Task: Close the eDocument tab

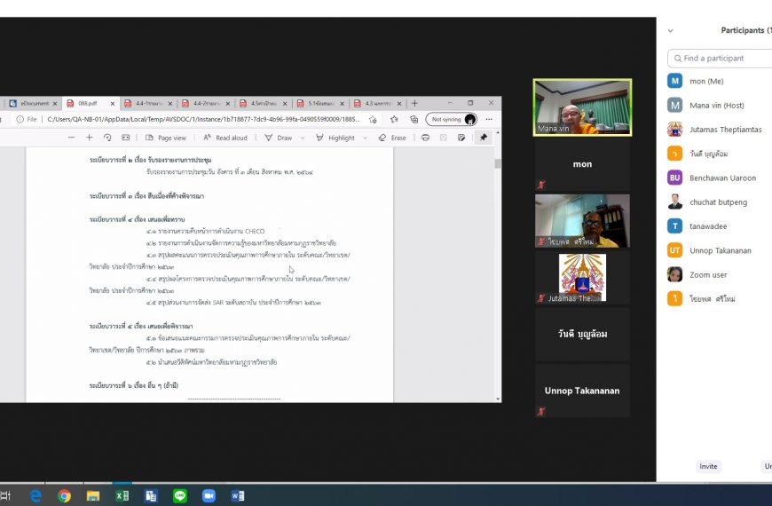Action: click(x=55, y=104)
